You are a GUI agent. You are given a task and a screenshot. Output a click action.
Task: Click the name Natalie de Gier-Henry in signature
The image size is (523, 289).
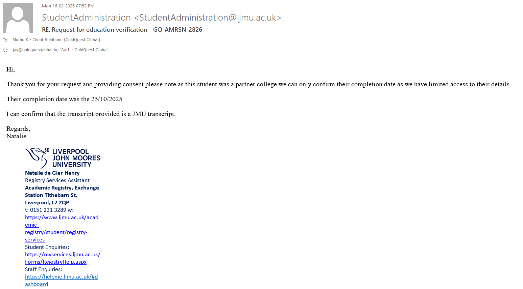point(52,173)
